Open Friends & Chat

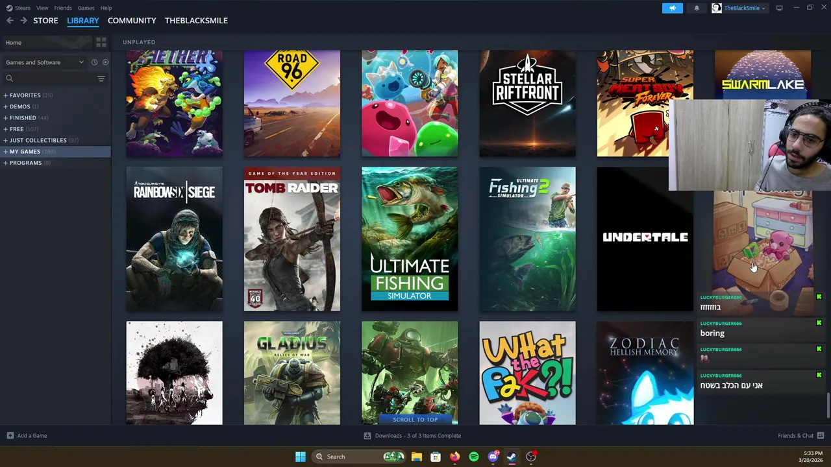pyautogui.click(x=800, y=436)
